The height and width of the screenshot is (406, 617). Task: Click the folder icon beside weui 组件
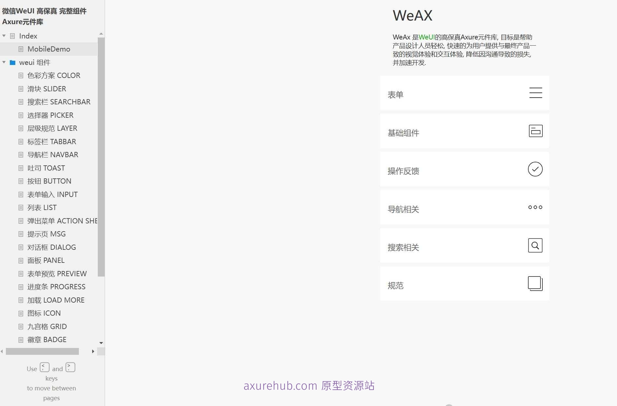[12, 62]
